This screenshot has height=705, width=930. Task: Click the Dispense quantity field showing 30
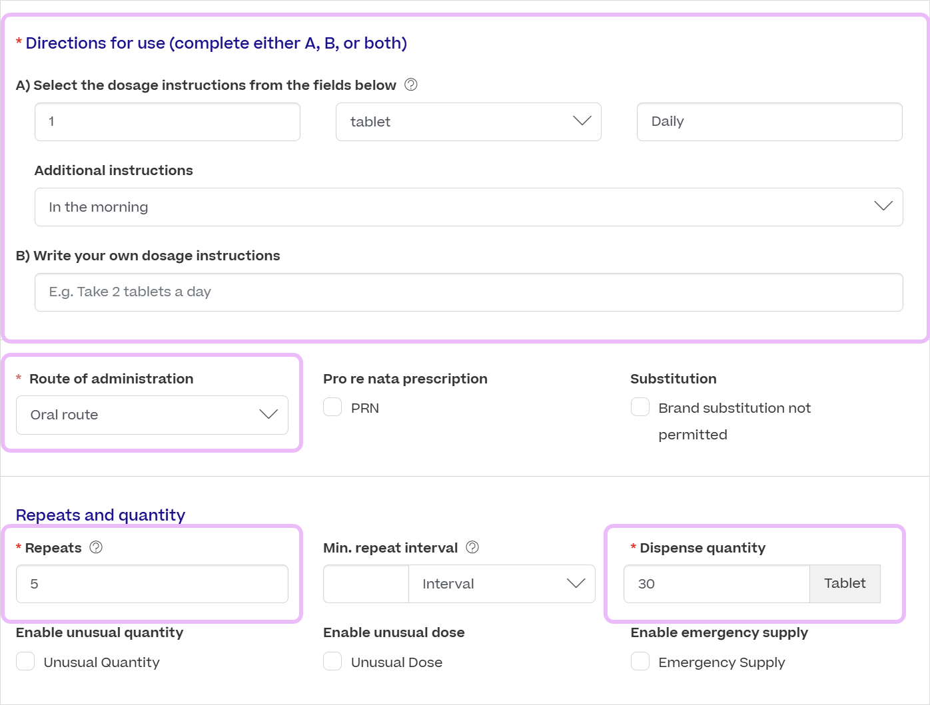coord(716,584)
